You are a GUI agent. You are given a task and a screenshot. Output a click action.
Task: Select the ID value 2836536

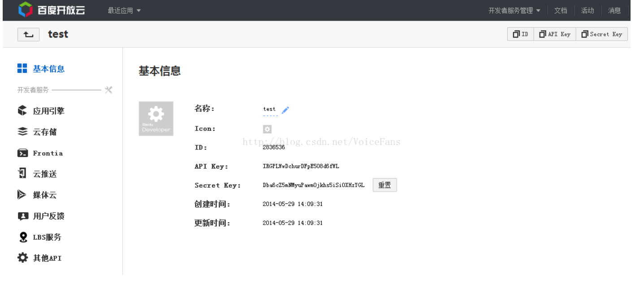pos(274,147)
